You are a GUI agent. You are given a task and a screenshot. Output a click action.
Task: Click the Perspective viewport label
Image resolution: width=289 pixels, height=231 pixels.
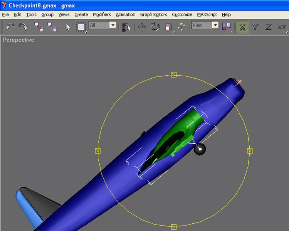point(18,40)
